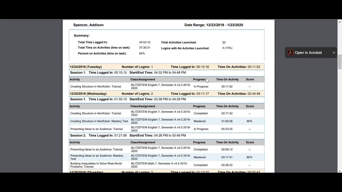
Task: Click Session 2 Time Logged In: 01:21:06
Action: 108,135
